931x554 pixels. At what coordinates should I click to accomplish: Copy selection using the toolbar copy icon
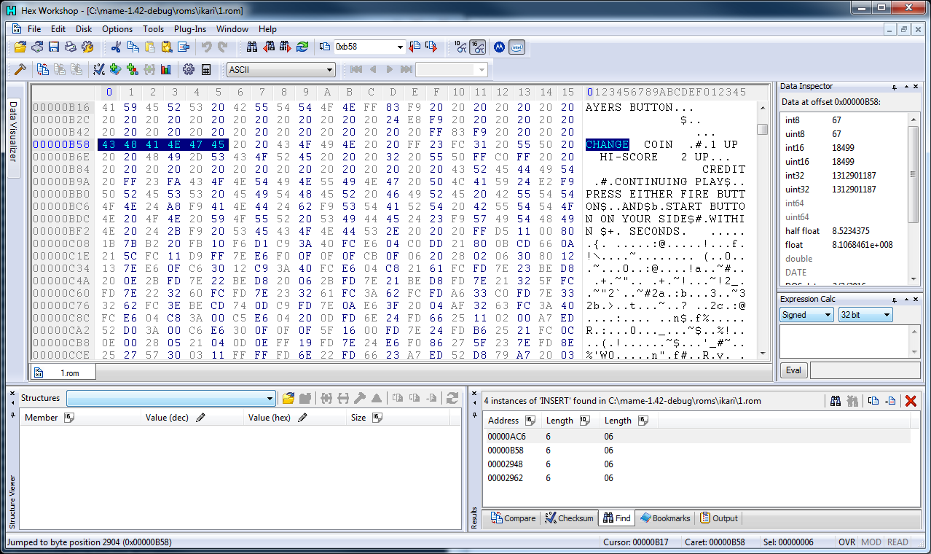click(x=133, y=47)
